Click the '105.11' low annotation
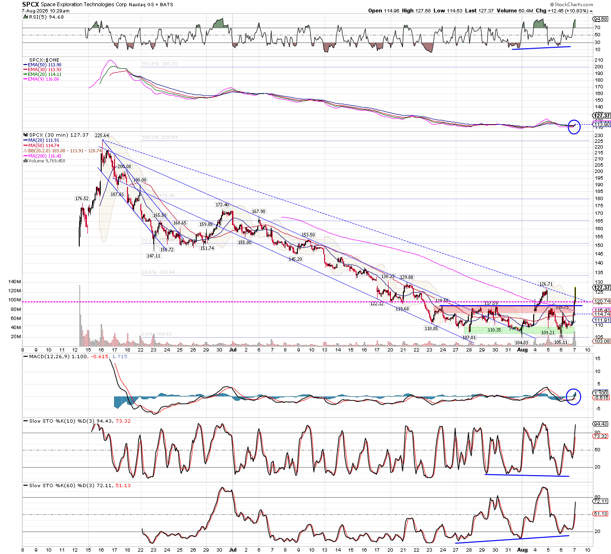611x554 pixels. [561, 342]
